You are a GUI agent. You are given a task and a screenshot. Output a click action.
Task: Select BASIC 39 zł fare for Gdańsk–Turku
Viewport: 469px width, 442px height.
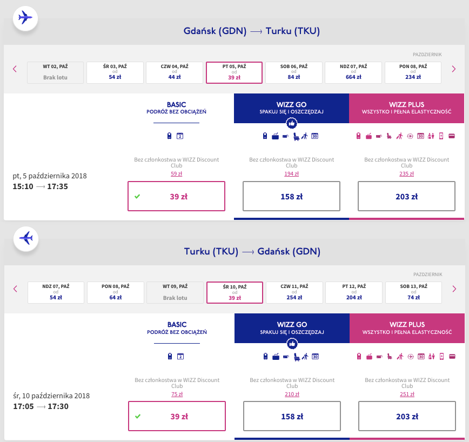pos(177,196)
